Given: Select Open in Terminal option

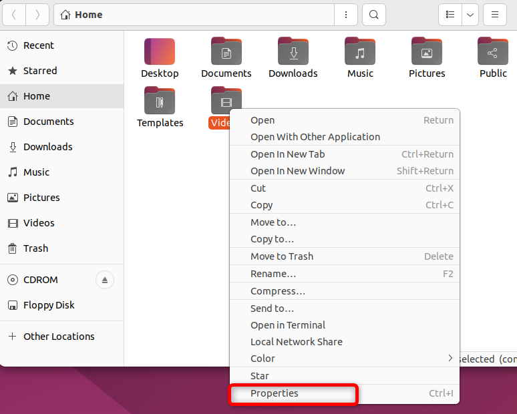Looking at the screenshot, I should (288, 325).
